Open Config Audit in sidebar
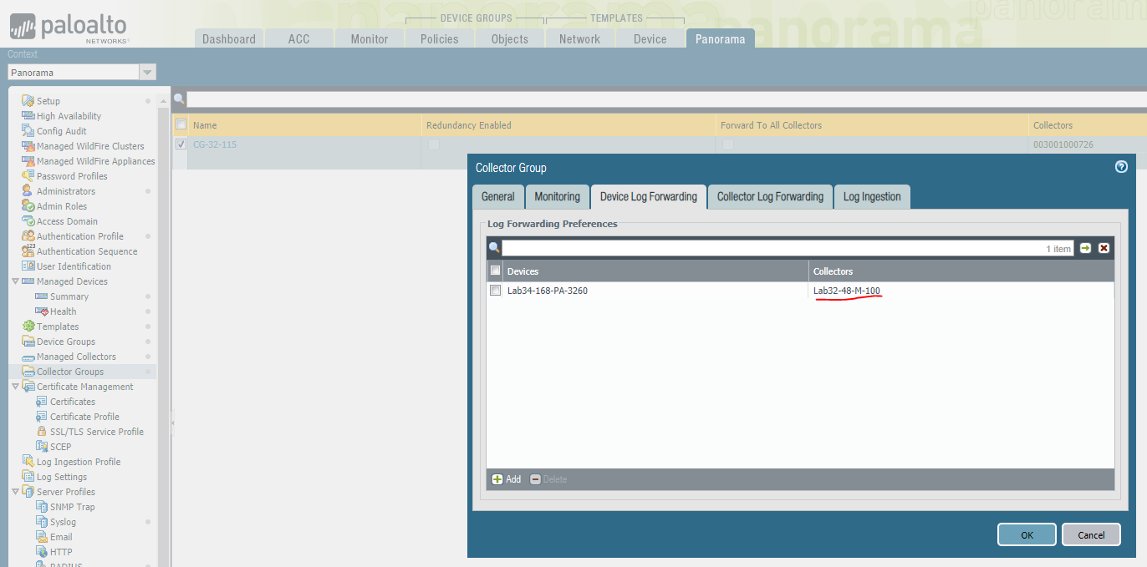 61,131
